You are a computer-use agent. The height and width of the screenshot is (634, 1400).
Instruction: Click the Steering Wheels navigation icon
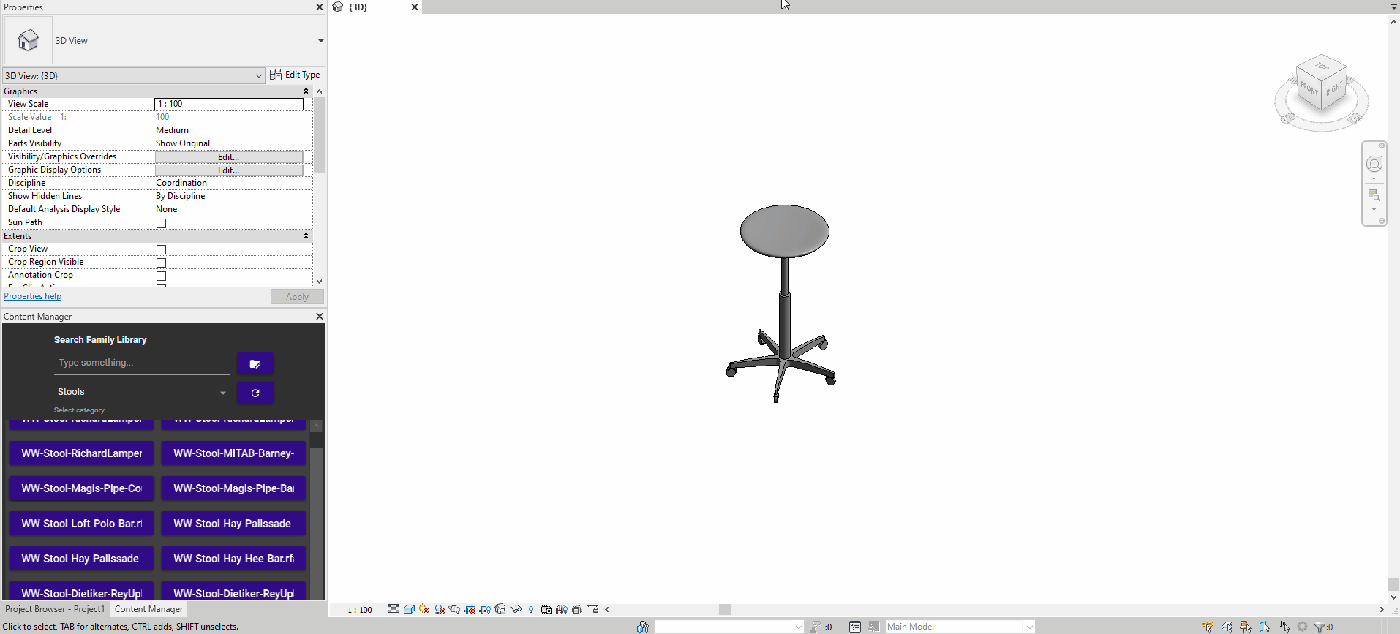point(1374,164)
